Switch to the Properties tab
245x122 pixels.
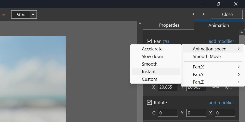(169, 25)
